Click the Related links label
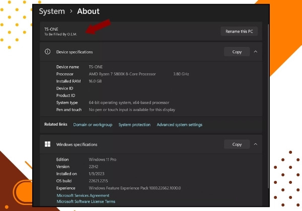Viewport: 302px width, 211px height. (x=56, y=124)
